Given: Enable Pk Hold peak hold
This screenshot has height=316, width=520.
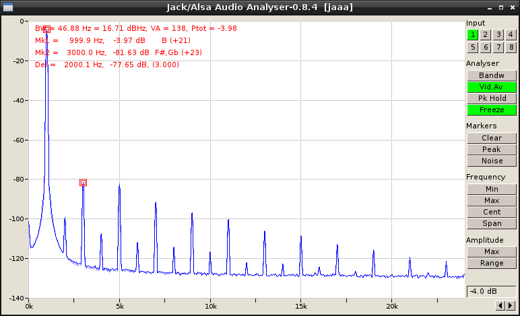Looking at the screenshot, I should pos(492,98).
